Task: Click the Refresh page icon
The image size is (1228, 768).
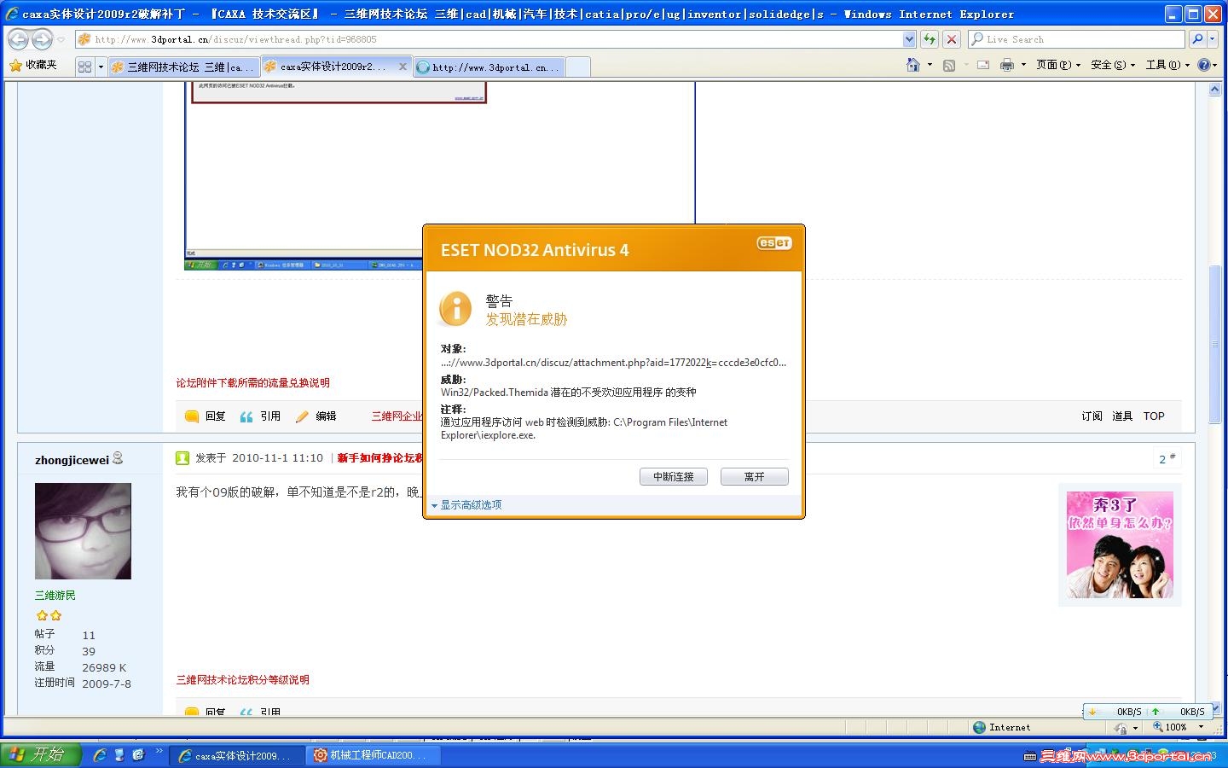Action: click(930, 39)
